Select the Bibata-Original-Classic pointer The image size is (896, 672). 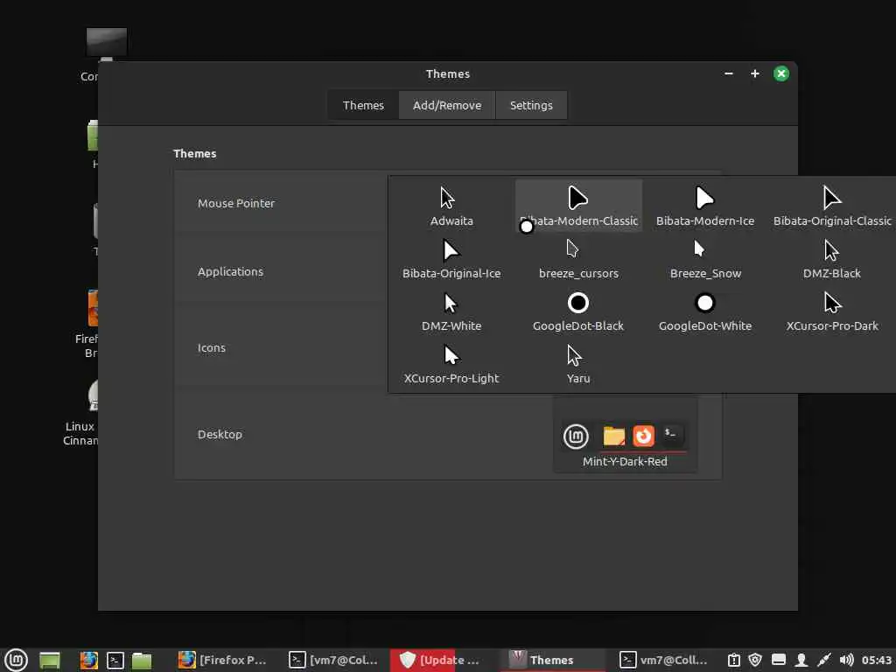(x=832, y=206)
